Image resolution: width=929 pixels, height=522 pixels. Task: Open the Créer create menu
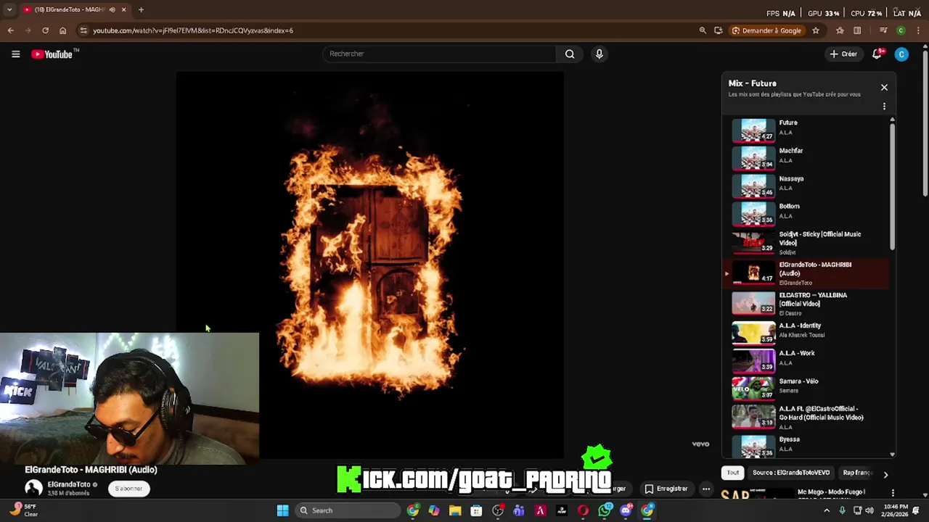(843, 54)
